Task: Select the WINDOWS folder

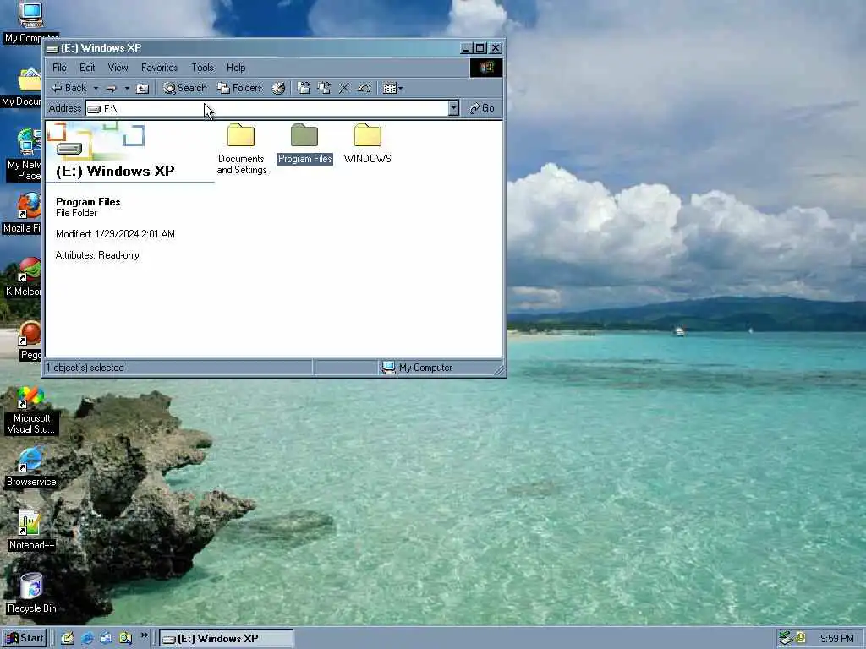Action: pos(367,144)
